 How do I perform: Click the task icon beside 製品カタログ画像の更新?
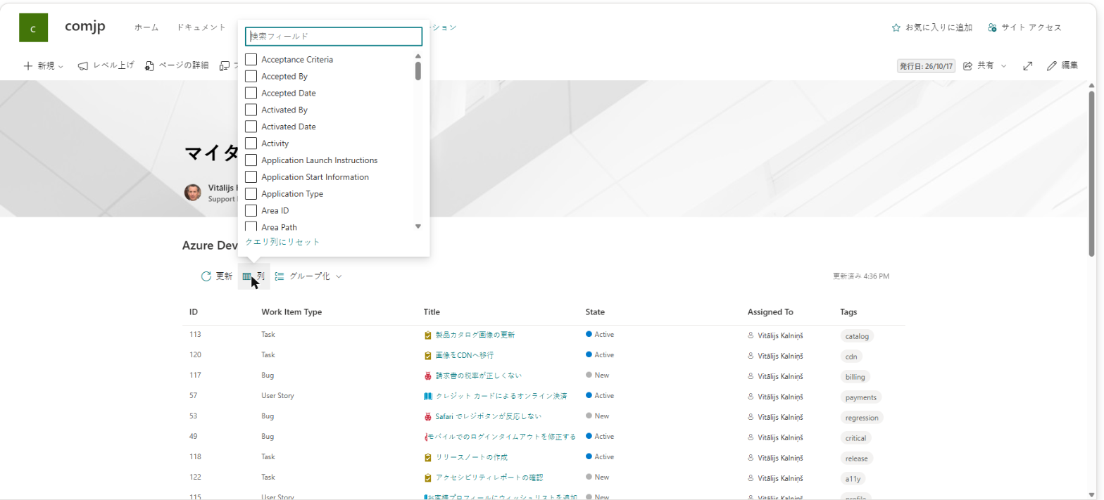coord(428,335)
